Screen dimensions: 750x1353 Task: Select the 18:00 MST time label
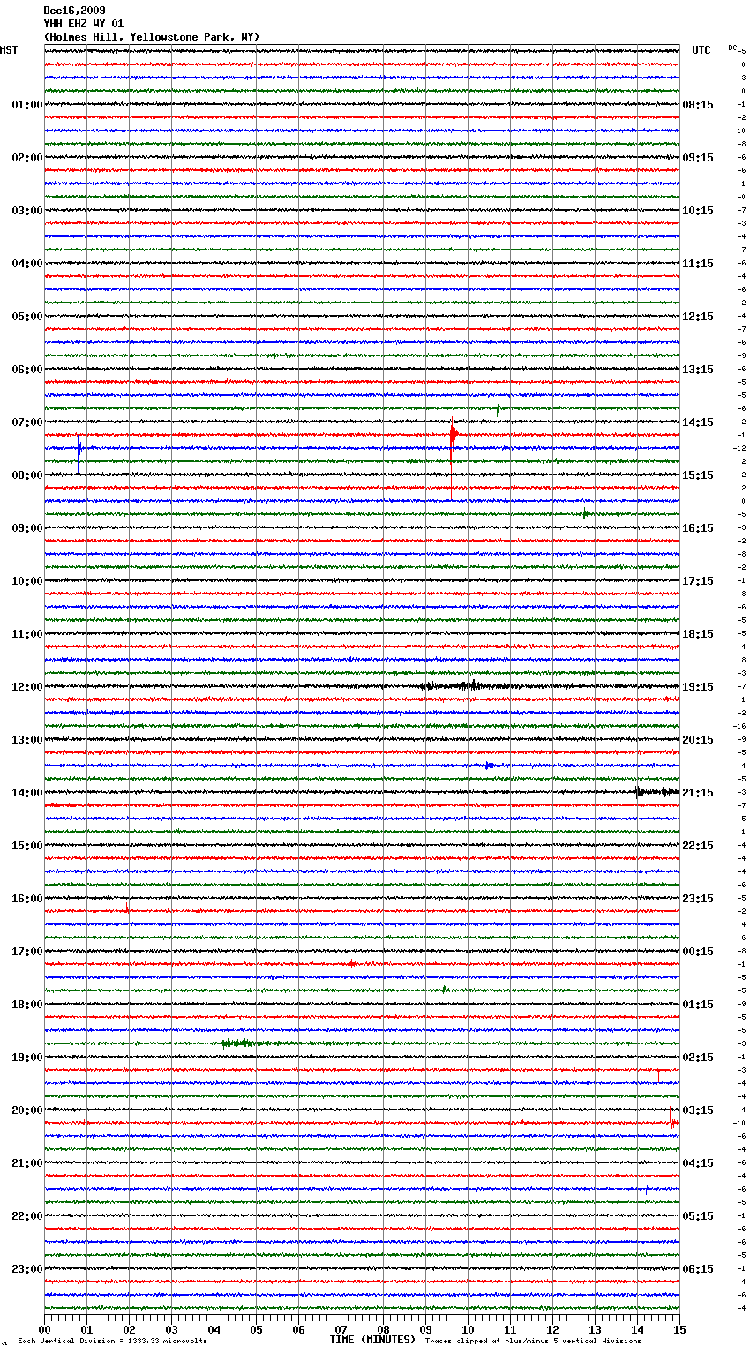pyautogui.click(x=27, y=1005)
